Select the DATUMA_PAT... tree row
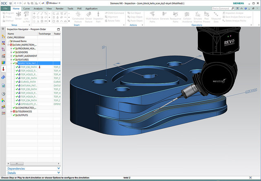 [x=33, y=86]
